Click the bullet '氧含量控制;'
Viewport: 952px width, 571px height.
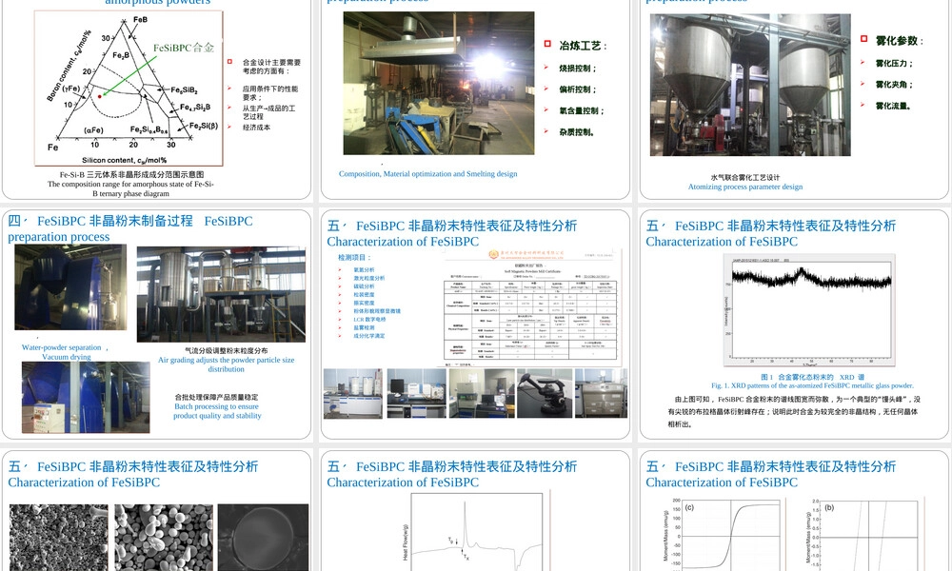[582, 111]
